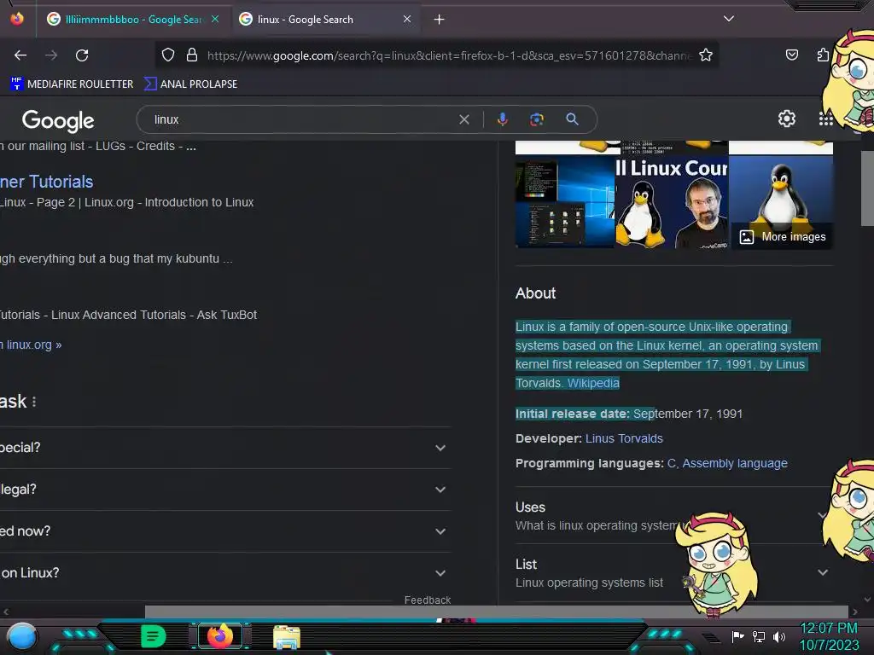Open Google quick settings gear
Viewport: 874px width, 655px height.
click(x=786, y=119)
